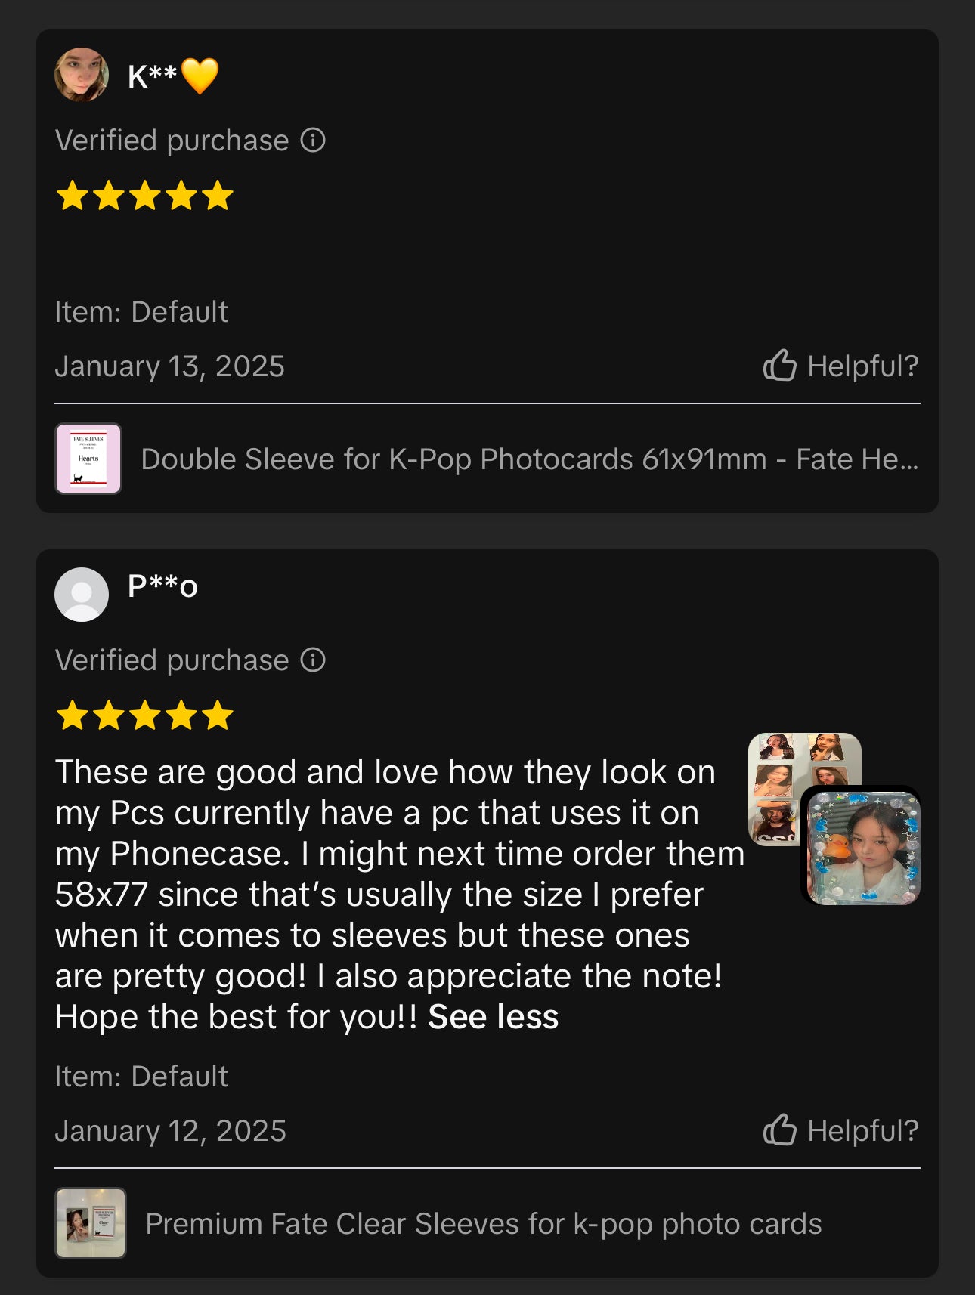Open K** reviewer profile avatar
Image resolution: width=975 pixels, height=1295 pixels.
[x=82, y=75]
